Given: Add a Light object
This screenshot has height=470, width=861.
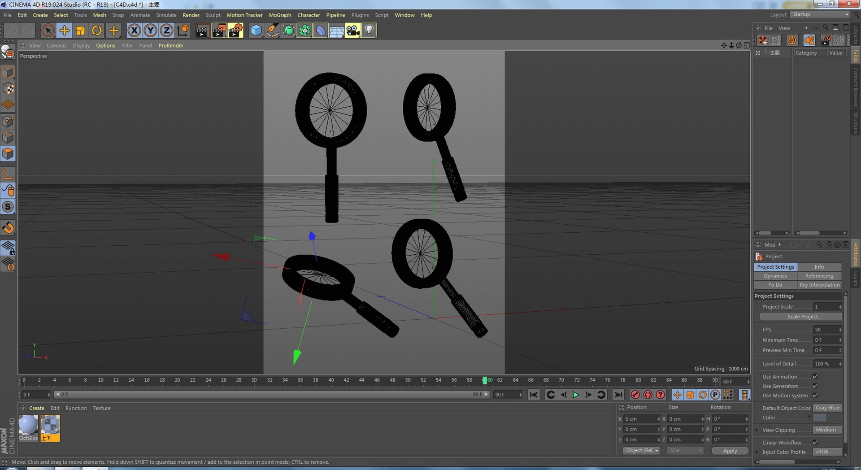Looking at the screenshot, I should 369,30.
